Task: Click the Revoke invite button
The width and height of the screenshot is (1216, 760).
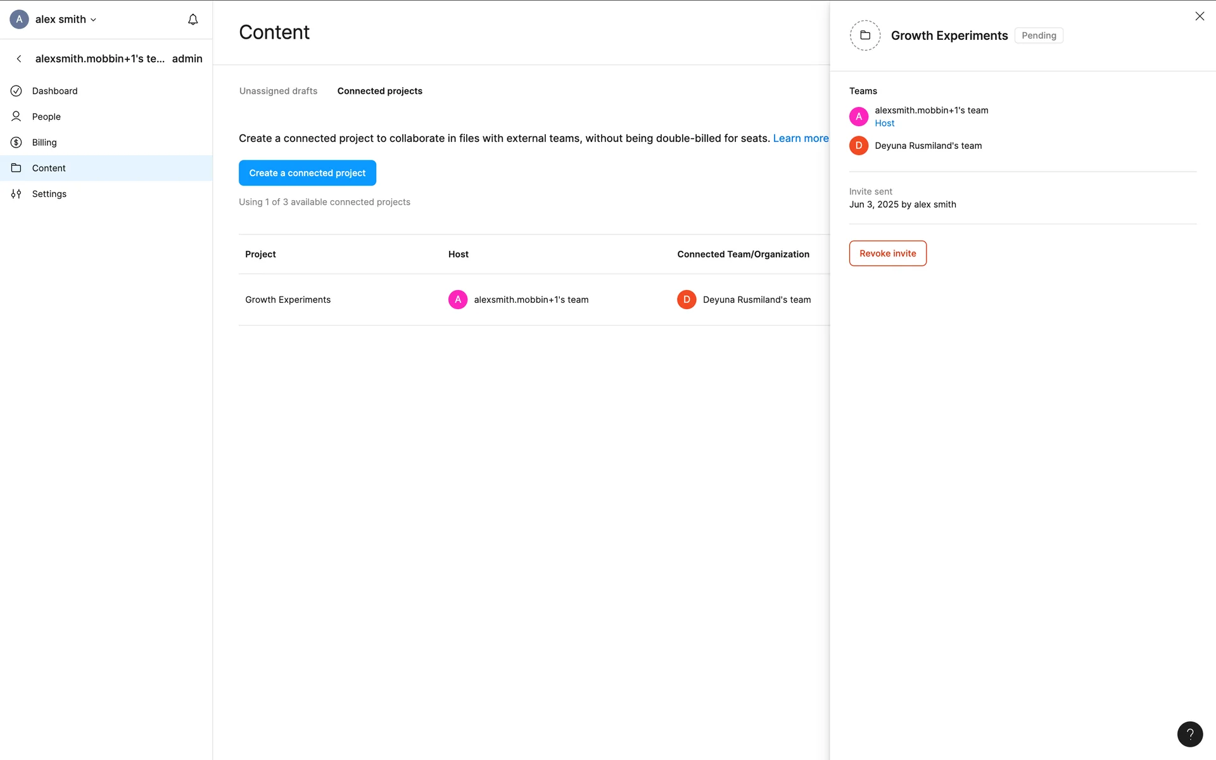Action: click(887, 253)
